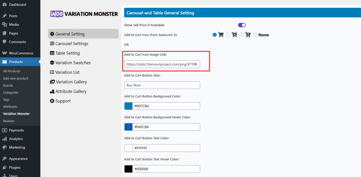This screenshot has width=361, height=177.
Task: Open the blue Background Color swatch
Action: 128,106
